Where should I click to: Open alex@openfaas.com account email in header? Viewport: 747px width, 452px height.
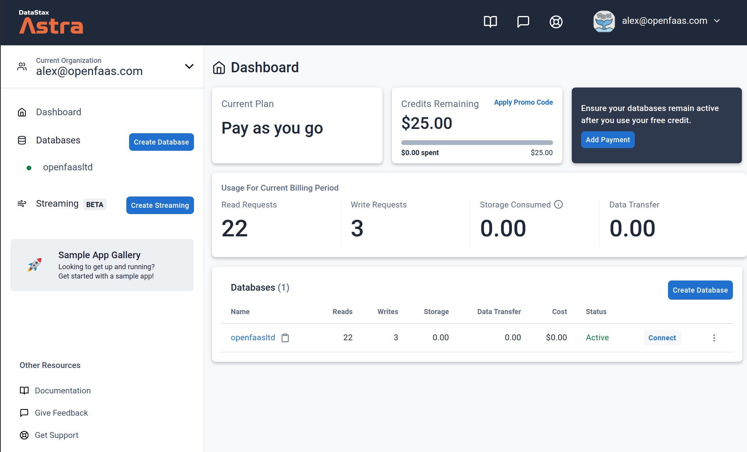tap(664, 21)
